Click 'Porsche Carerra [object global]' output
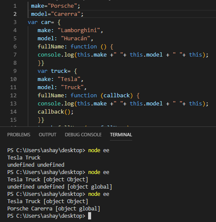 pos(53,209)
